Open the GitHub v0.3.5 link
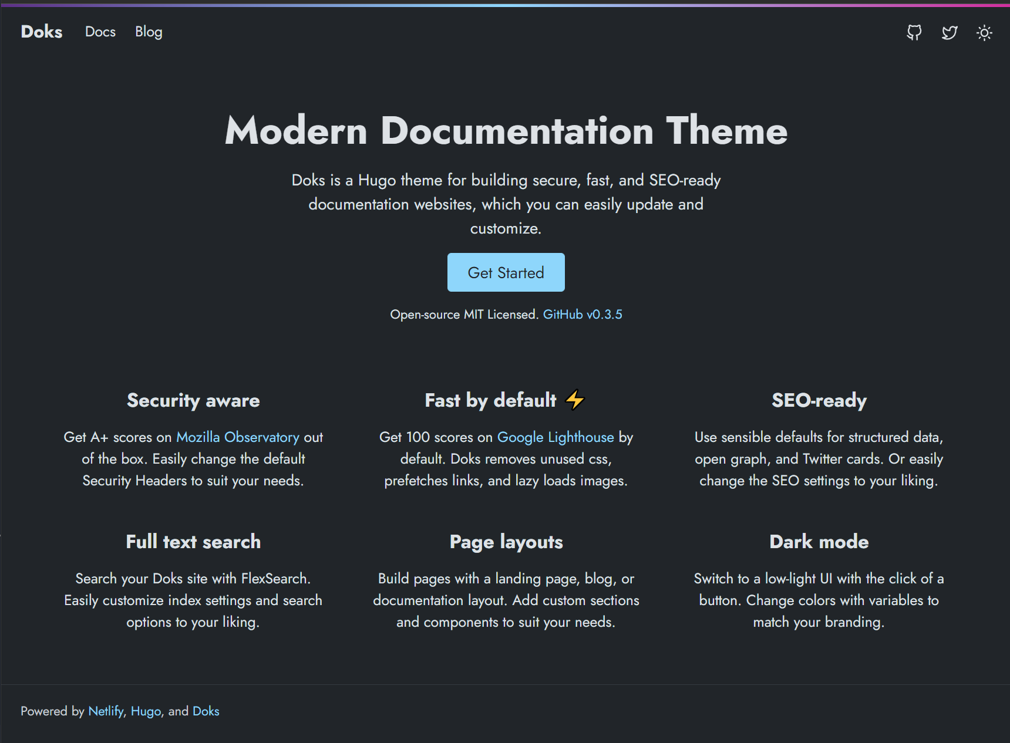This screenshot has width=1010, height=743. [x=583, y=314]
